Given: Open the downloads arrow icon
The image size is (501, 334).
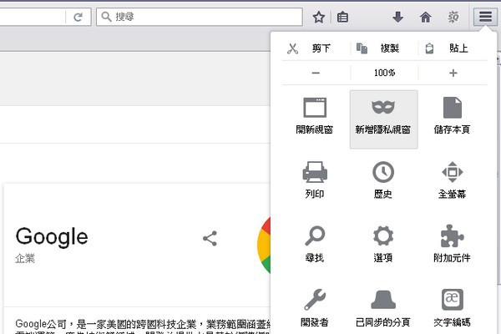Looking at the screenshot, I should coord(397,17).
